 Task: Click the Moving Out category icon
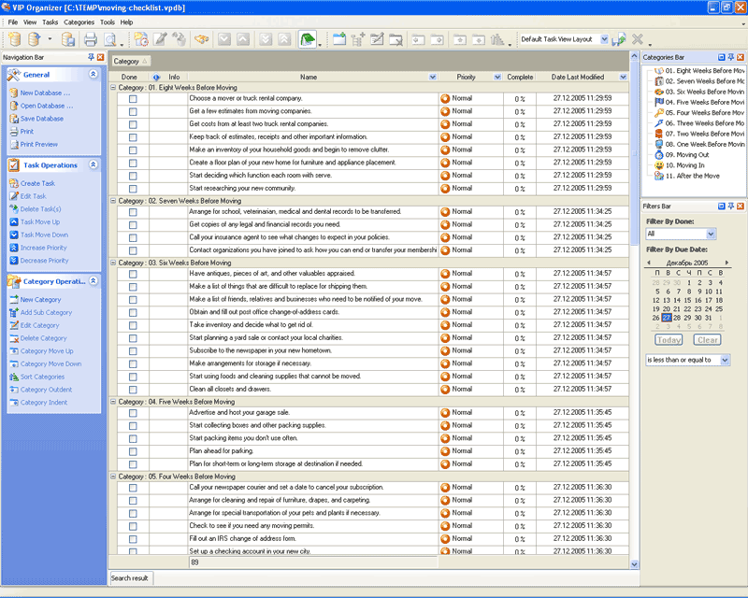coord(658,155)
